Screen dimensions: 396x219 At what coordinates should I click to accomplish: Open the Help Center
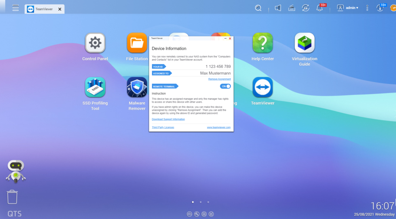pyautogui.click(x=263, y=43)
